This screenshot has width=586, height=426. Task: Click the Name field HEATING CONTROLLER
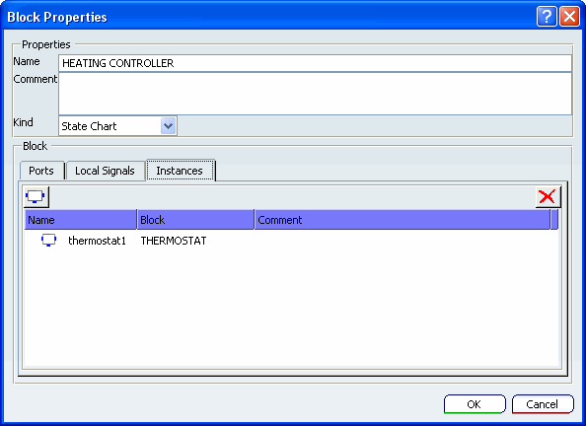tap(315, 63)
